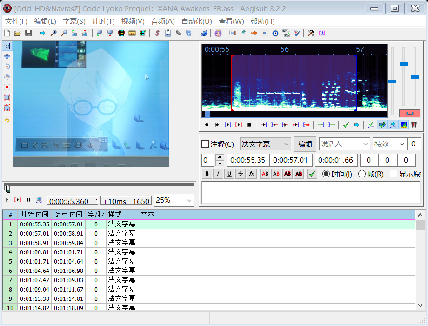Screen dimensions: 428x326
Task: Open the Automation Manager icon
Action: [204, 34]
